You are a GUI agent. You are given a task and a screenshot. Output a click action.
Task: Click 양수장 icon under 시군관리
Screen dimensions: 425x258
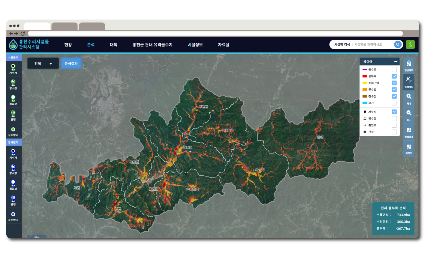[x=13, y=84]
